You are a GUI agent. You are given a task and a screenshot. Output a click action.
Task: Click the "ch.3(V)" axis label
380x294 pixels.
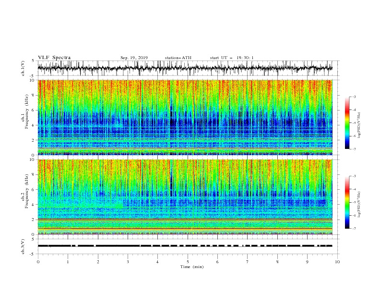click(23, 246)
